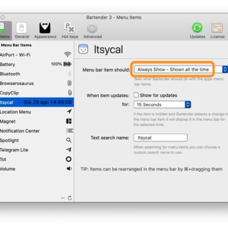Click the Browserosaurus B icon
This screenshot has width=228, height=228.
pos(70,83)
